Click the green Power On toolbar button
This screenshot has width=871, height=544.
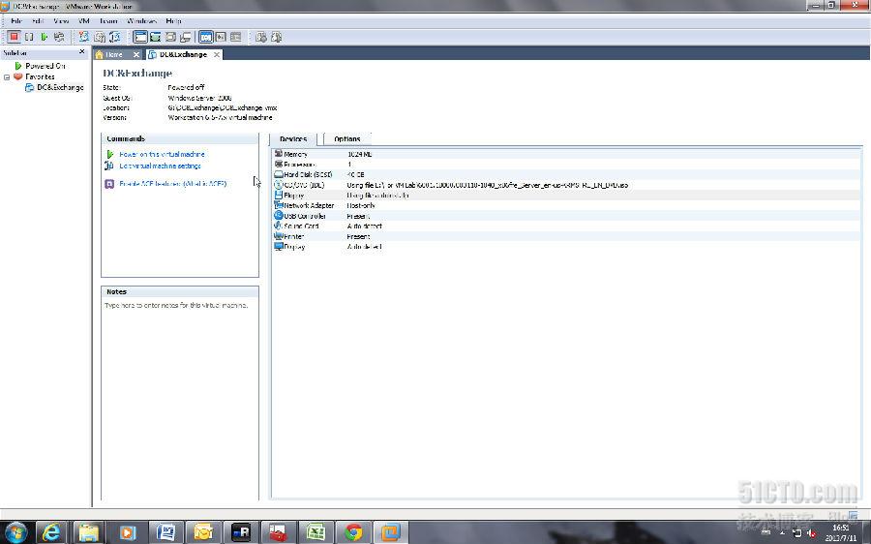(x=44, y=37)
